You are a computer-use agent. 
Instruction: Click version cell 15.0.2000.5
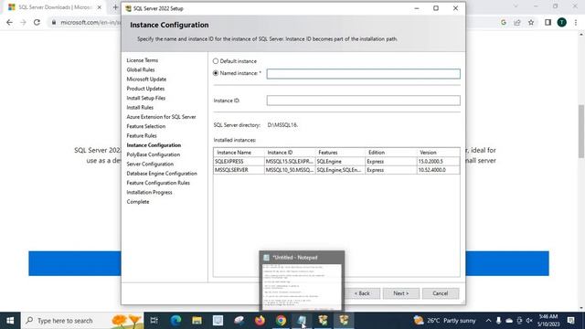(x=439, y=162)
